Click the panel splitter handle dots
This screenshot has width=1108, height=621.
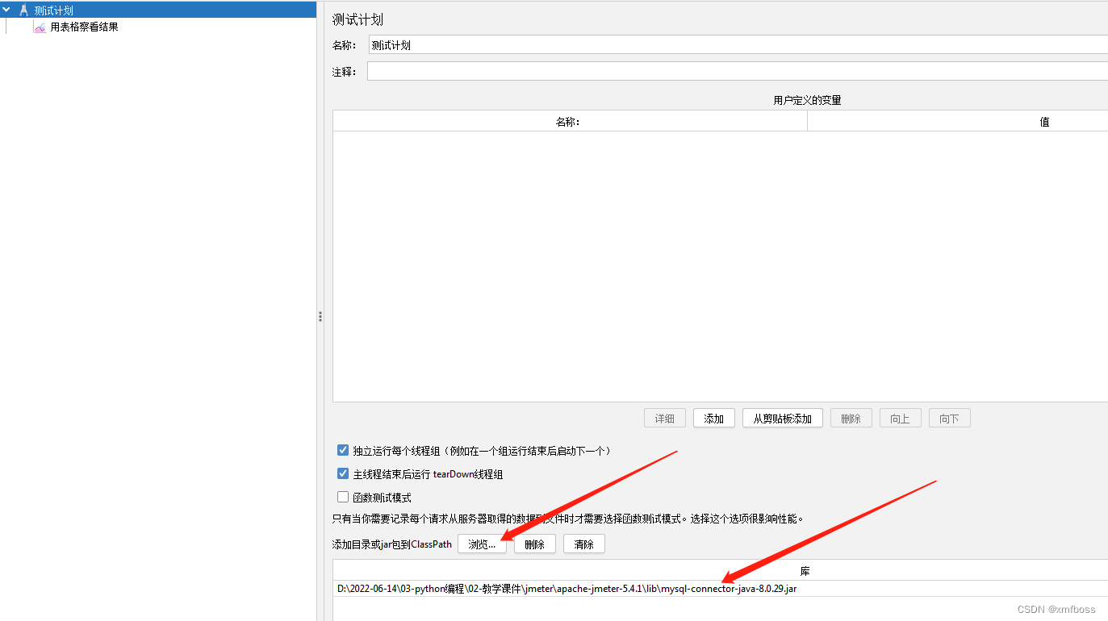(320, 317)
